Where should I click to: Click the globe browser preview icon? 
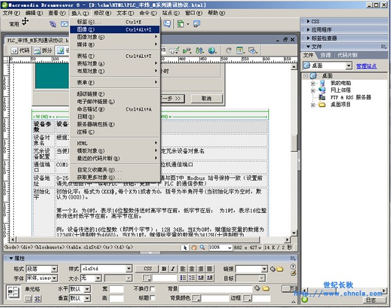(212, 50)
